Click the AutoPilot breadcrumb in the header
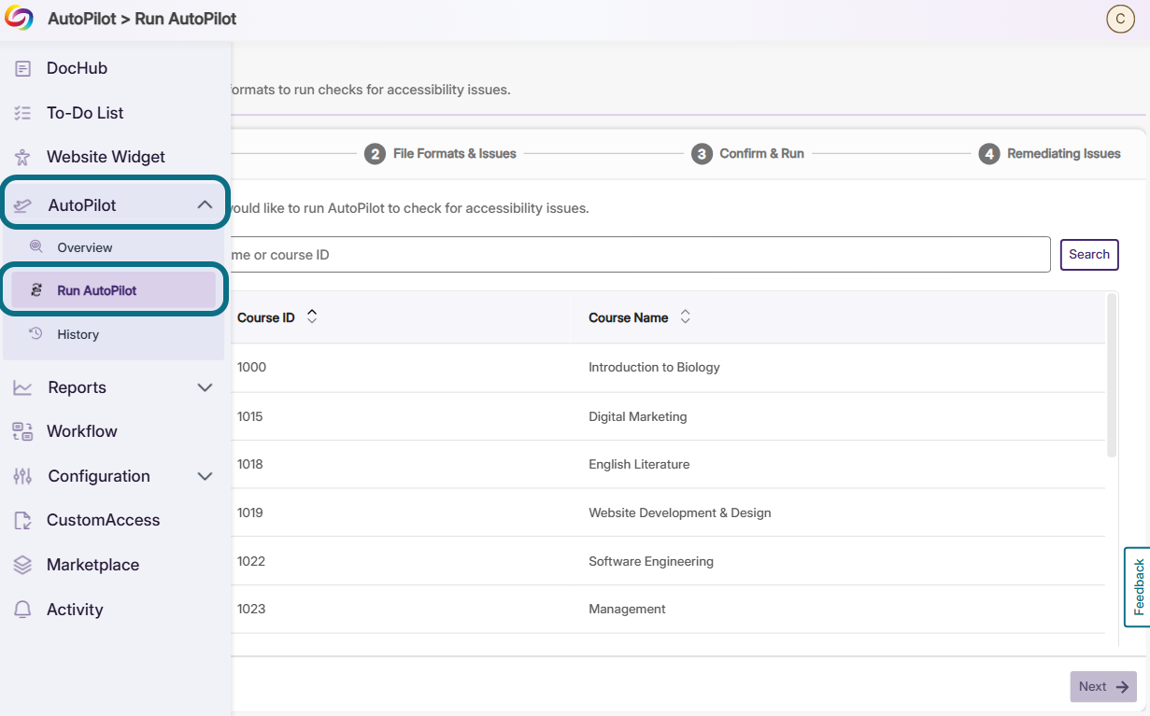 [x=82, y=19]
